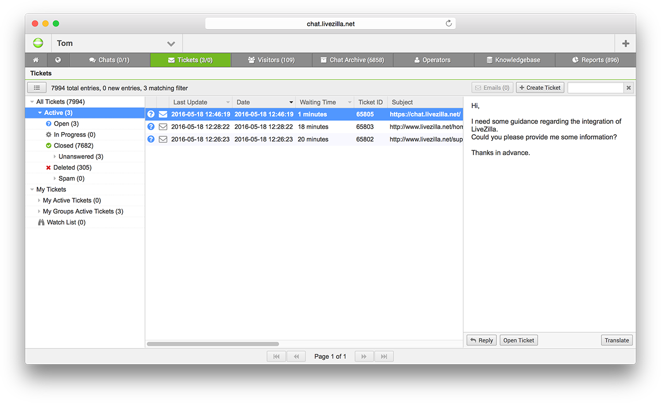Collapse the All Tickets tree node

32,102
